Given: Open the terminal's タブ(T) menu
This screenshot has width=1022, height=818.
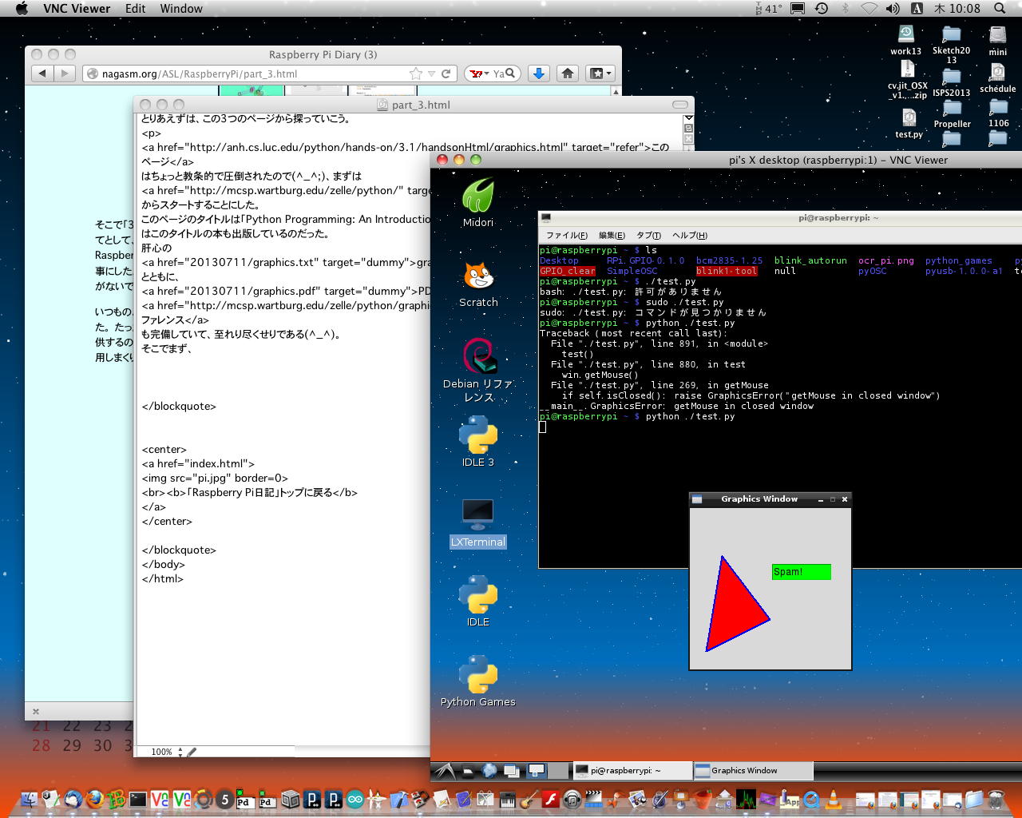Looking at the screenshot, I should [648, 235].
